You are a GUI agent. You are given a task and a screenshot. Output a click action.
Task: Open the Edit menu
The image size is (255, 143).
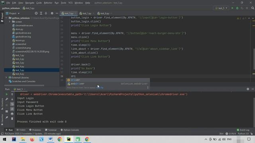(14, 3)
